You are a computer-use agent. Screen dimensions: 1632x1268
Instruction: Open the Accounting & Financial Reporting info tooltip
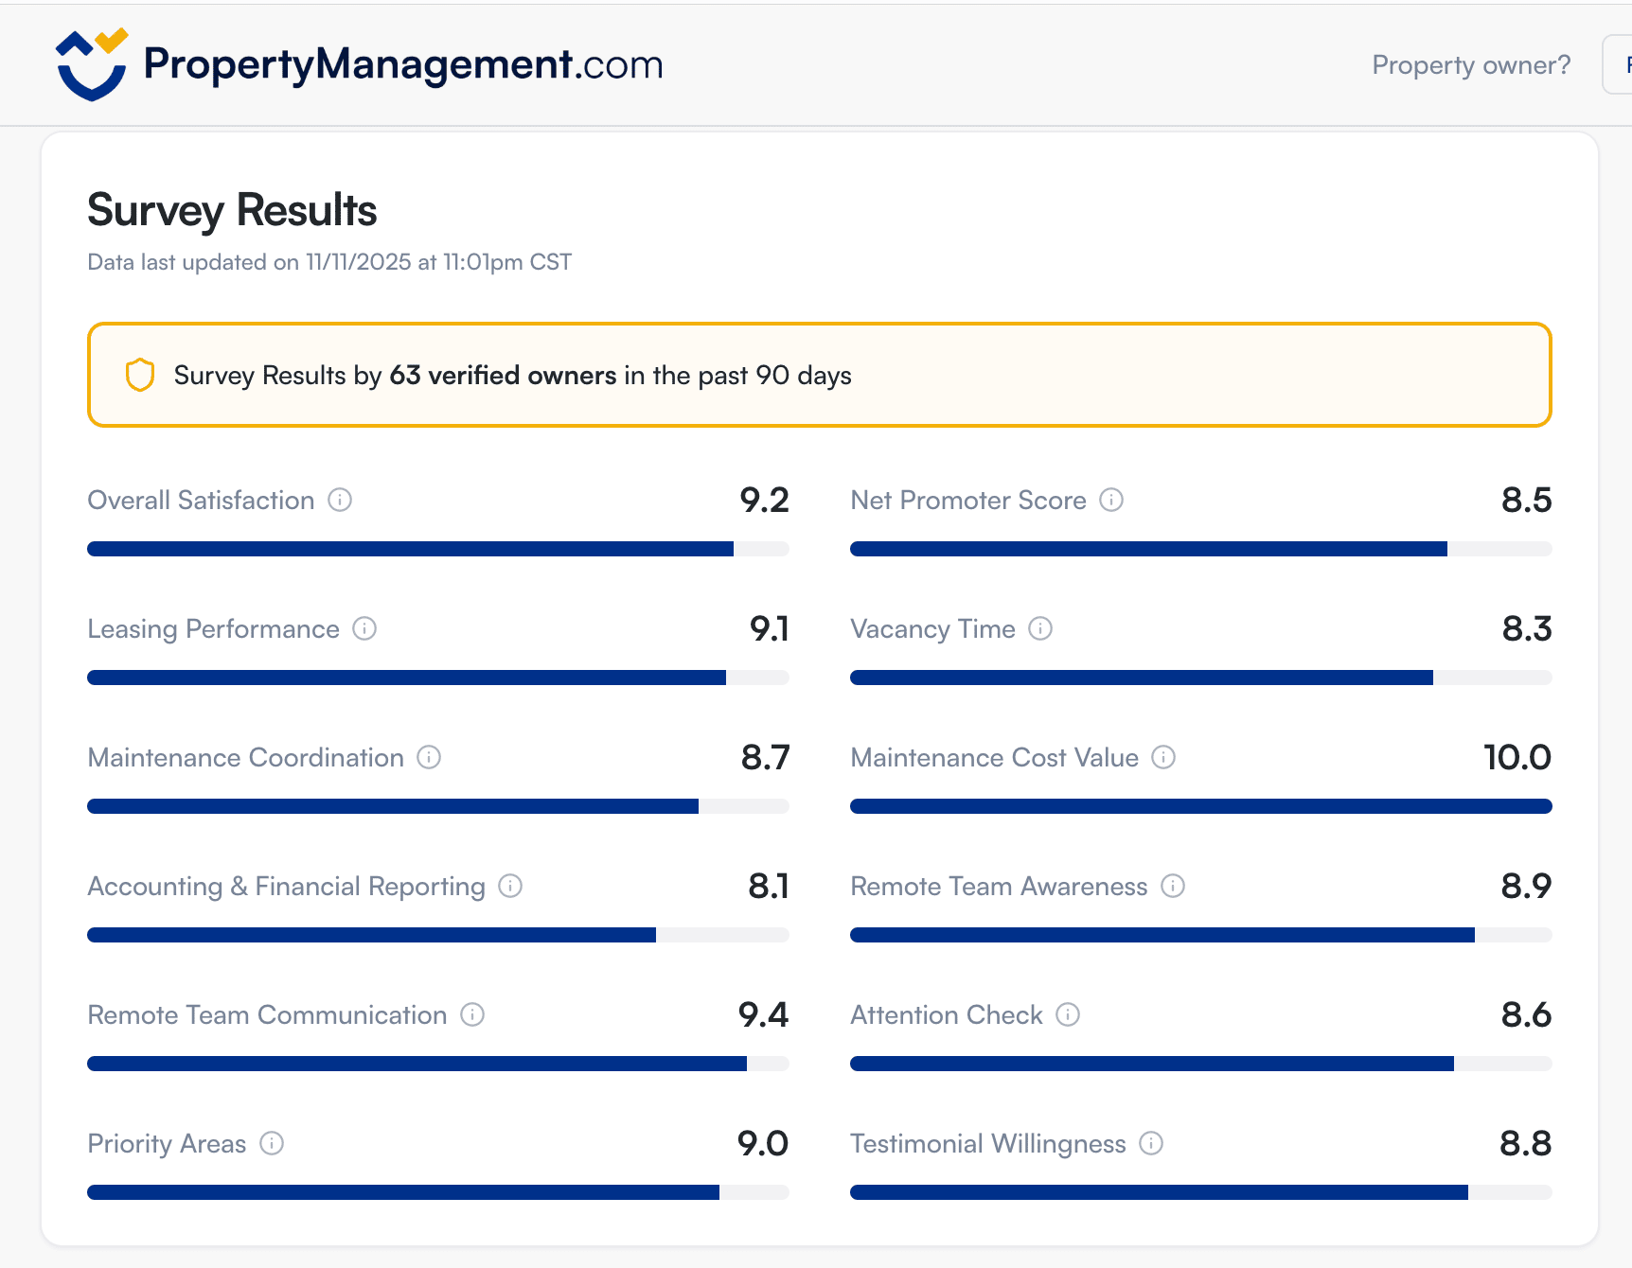pos(509,886)
